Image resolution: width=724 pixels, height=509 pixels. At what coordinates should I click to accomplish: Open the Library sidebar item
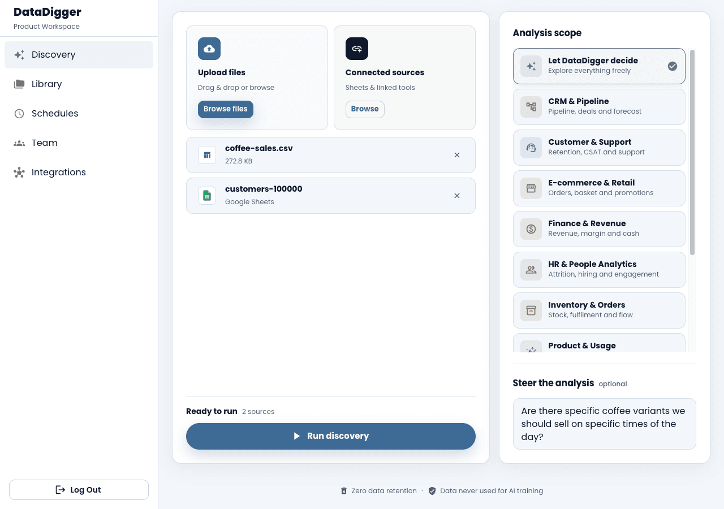(x=79, y=84)
